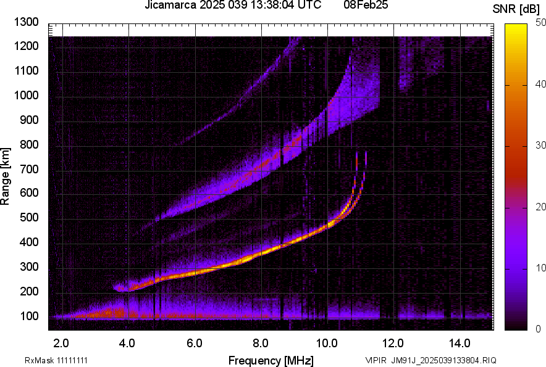Click the 300 range tick label
The image size is (546, 367).
coord(29,267)
